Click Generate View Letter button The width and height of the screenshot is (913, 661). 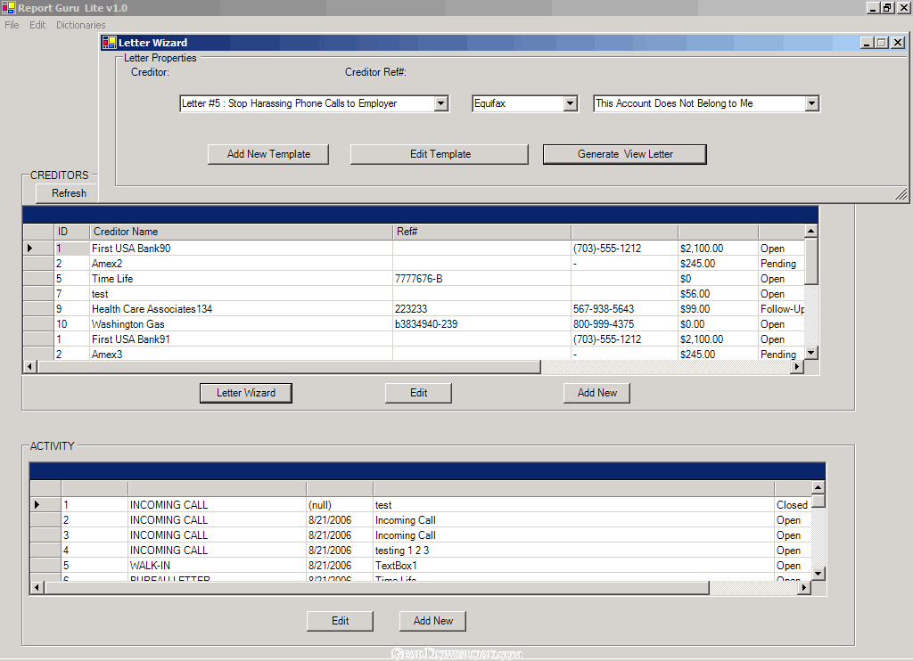[624, 154]
